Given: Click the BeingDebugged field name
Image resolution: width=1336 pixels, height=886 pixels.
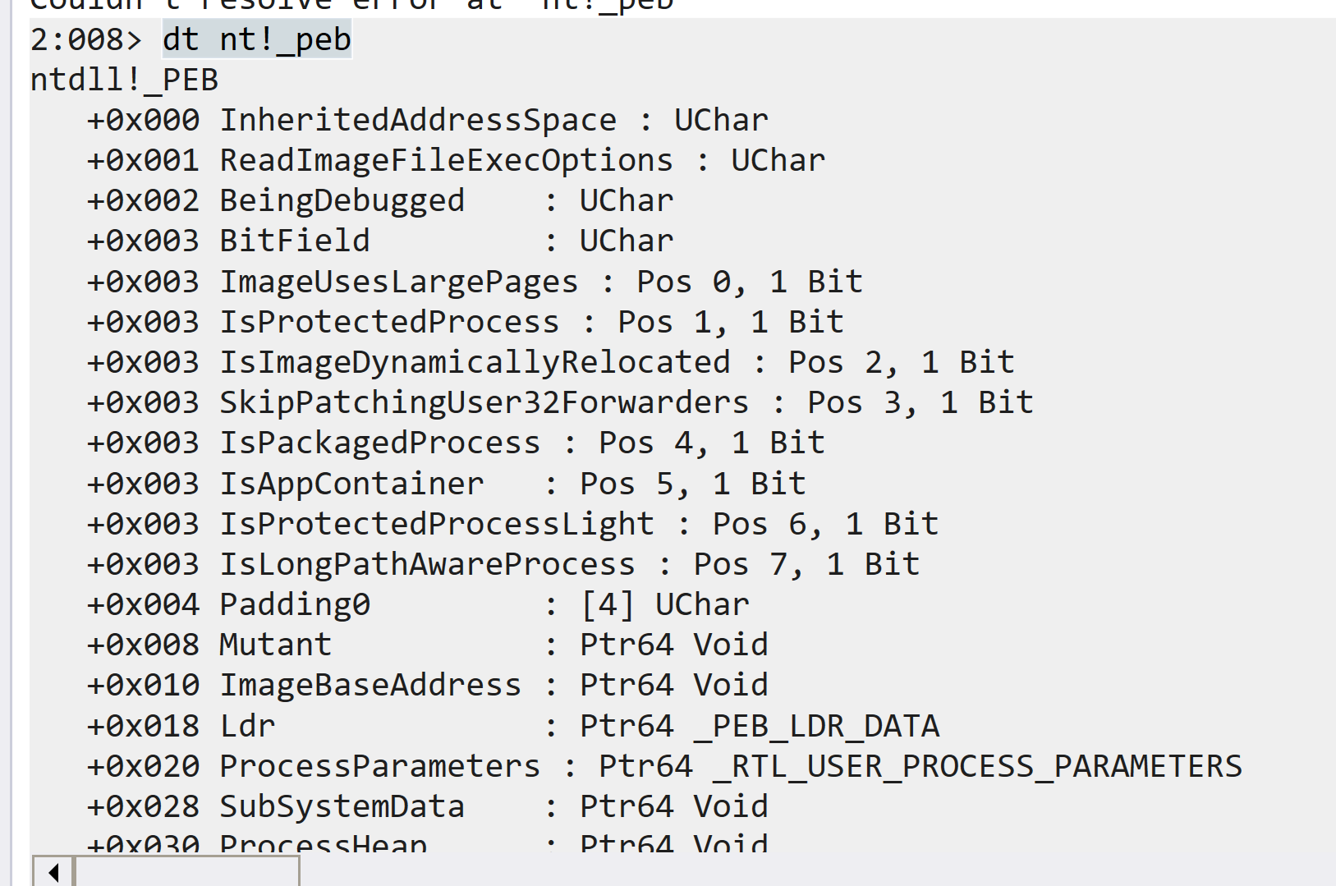Looking at the screenshot, I should (342, 200).
